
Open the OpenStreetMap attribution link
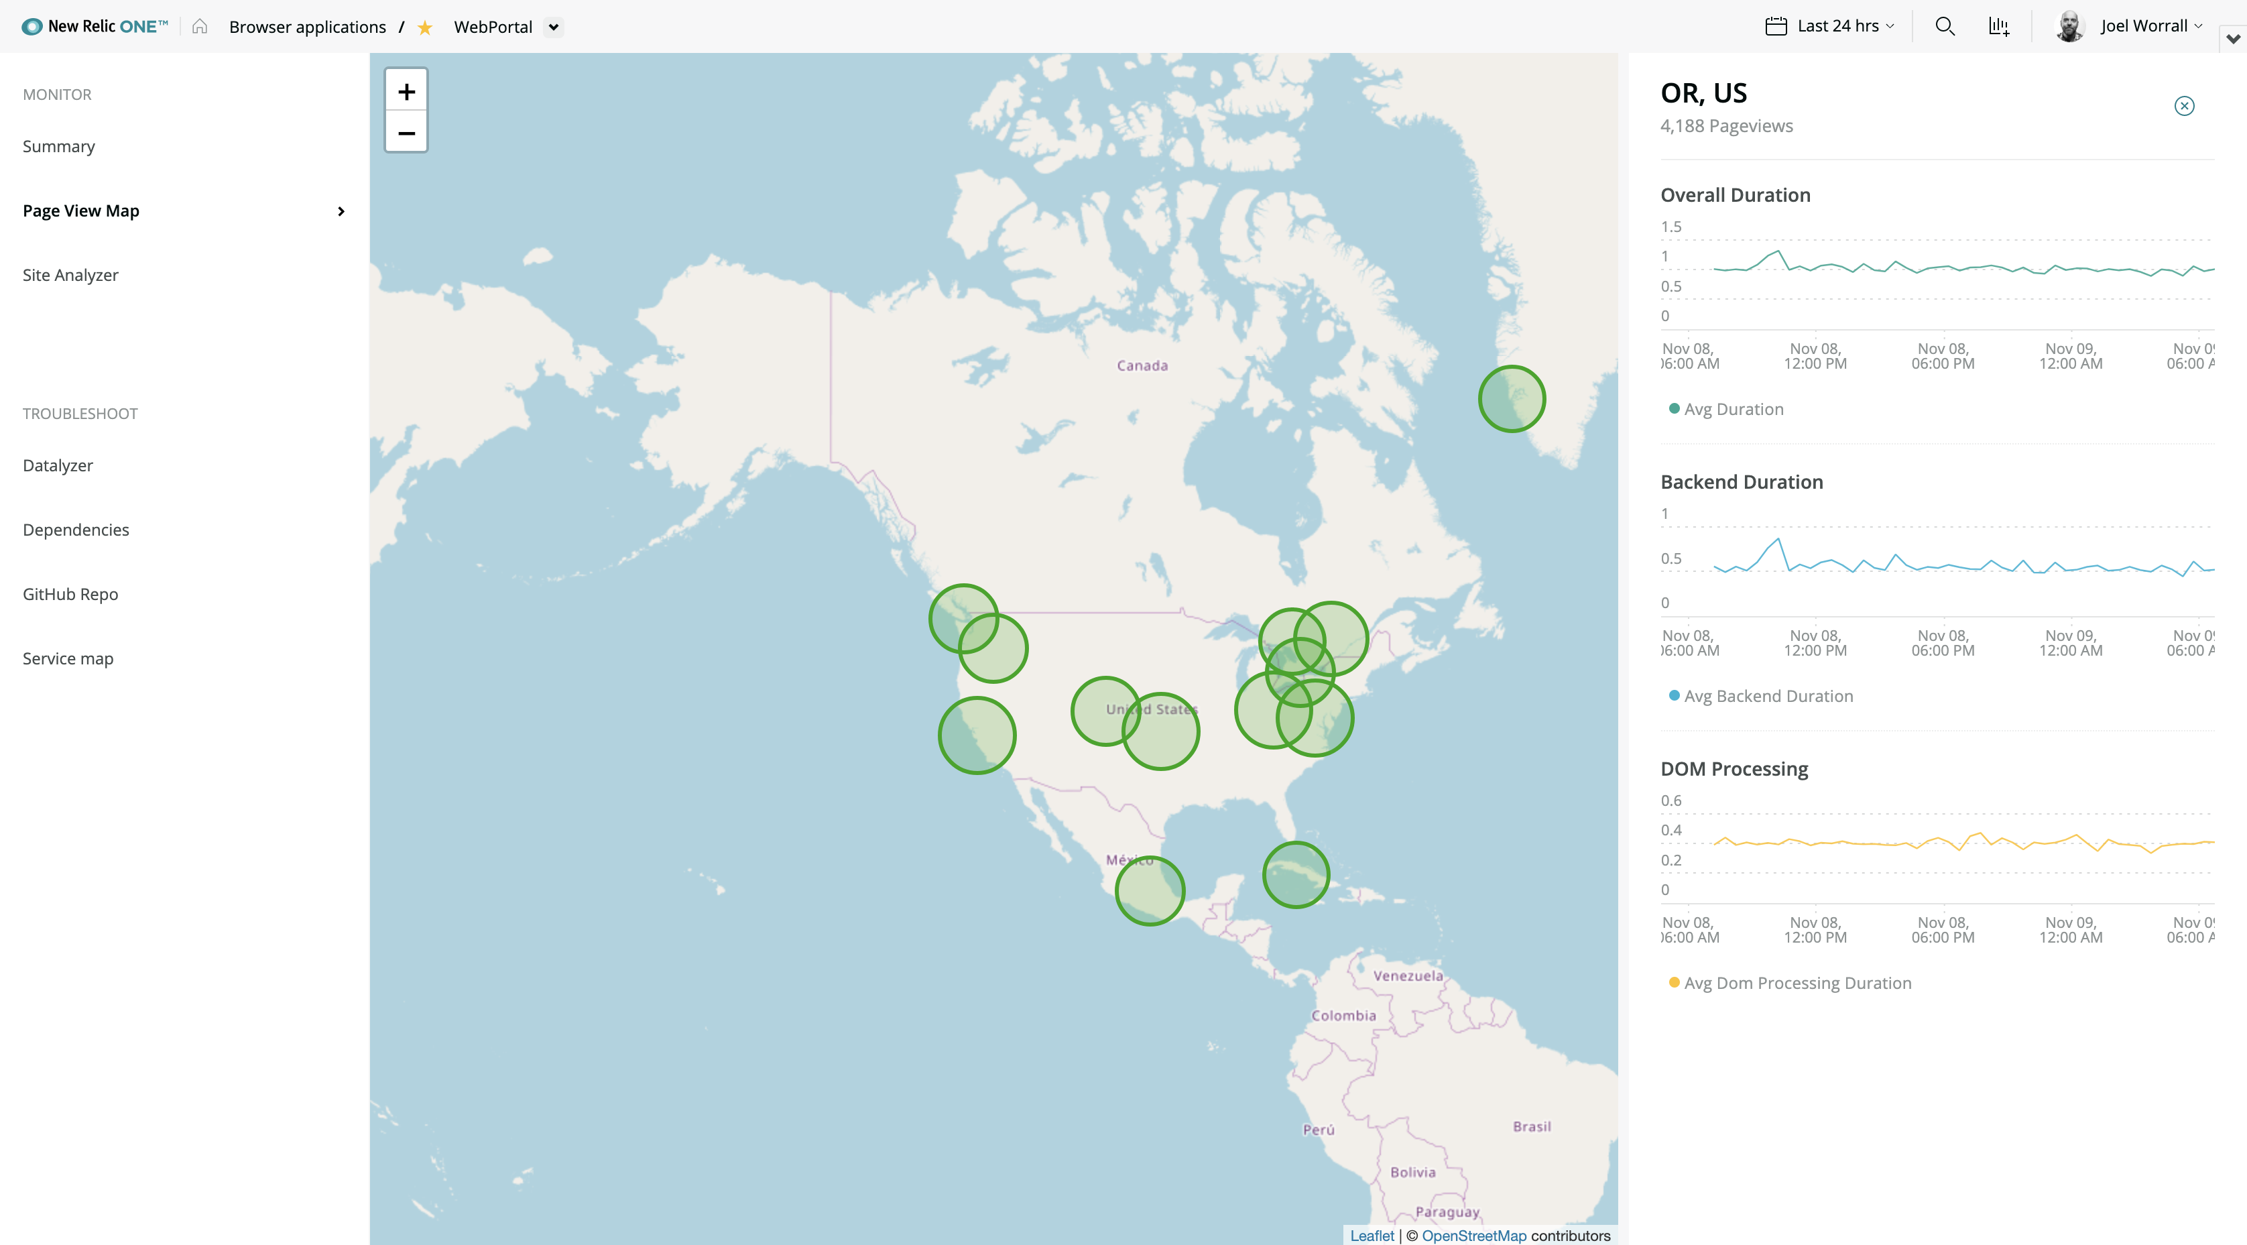point(1474,1236)
